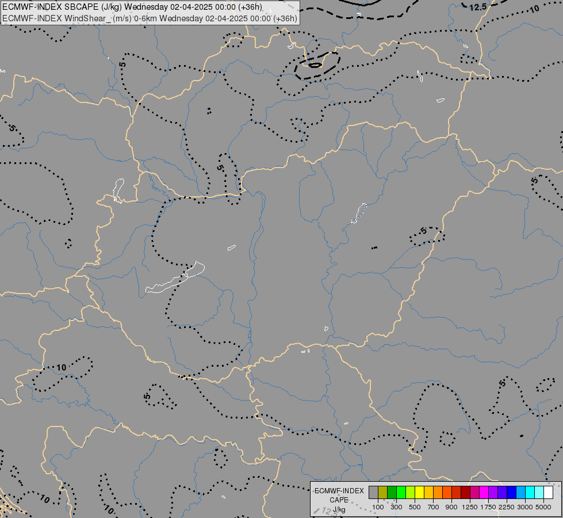Click the 2250 value on the legend scale
Screen dimensions: 563x518
507,507
